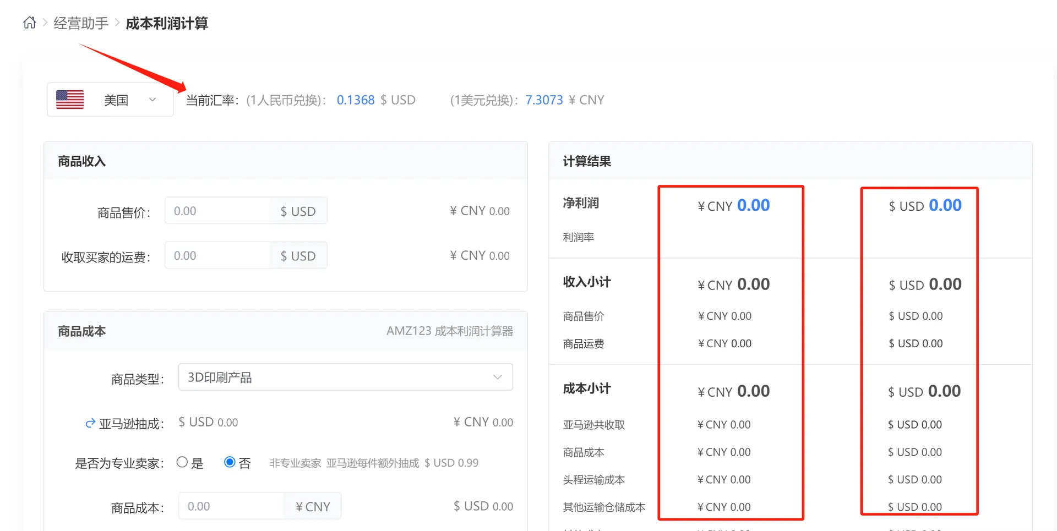This screenshot has width=1057, height=531.
Task: Click exchange rate value 7.3073
Action: point(544,100)
